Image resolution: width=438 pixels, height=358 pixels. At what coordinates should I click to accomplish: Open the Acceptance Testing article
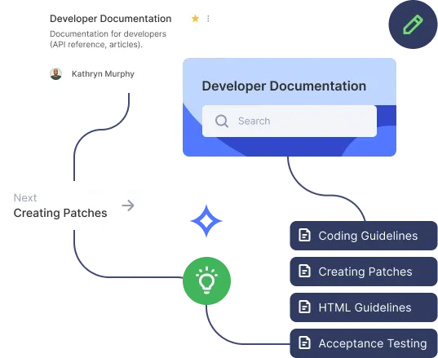(364, 343)
